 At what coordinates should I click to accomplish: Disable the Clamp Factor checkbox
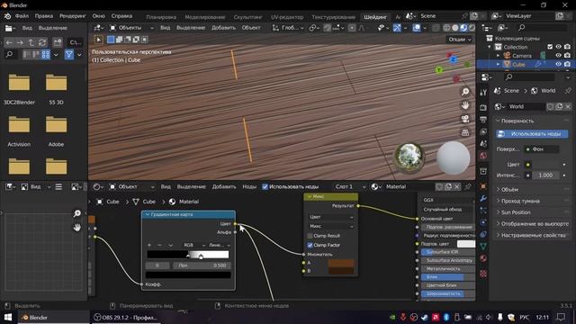click(x=310, y=245)
